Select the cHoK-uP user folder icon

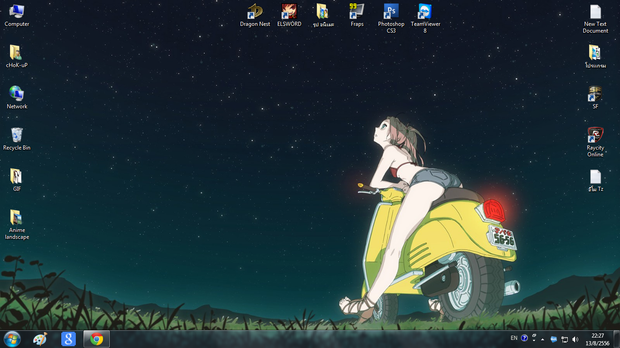coord(17,57)
